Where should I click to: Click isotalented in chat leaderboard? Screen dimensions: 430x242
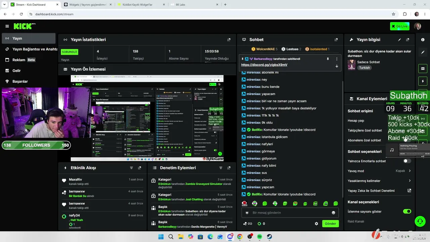(x=318, y=49)
